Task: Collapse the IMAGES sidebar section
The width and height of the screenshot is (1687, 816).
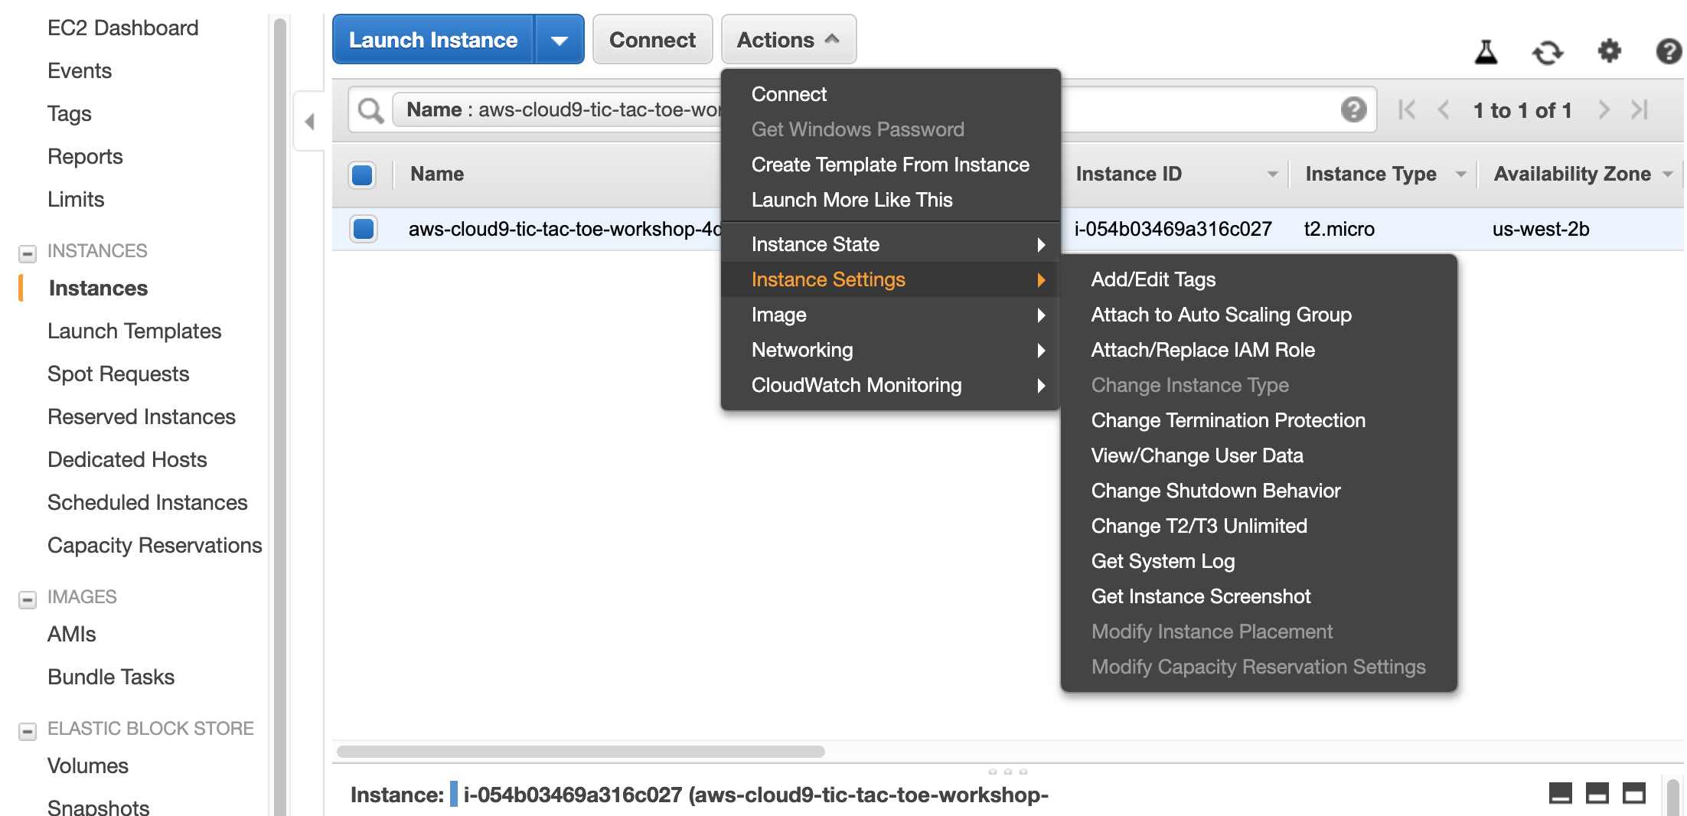Action: [x=28, y=599]
